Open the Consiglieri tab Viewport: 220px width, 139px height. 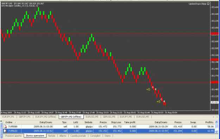coord(95,136)
